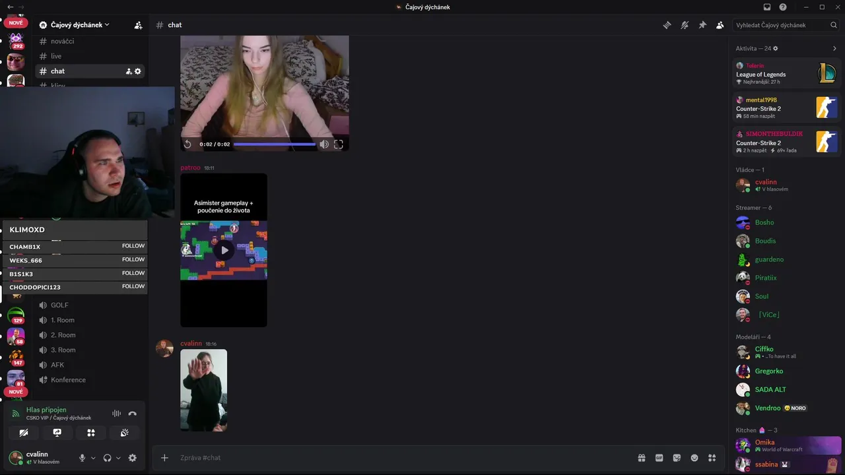Expand the Aktivita section arrow

coord(834,48)
